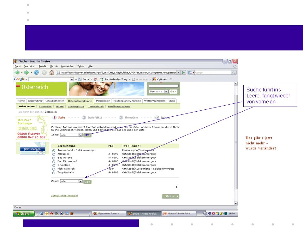Click the Firefox throbber activity icon
The image size is (303, 227).
pyautogui.click(x=235, y=66)
